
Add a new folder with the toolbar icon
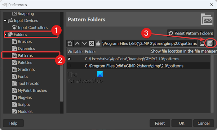coord(70,44)
